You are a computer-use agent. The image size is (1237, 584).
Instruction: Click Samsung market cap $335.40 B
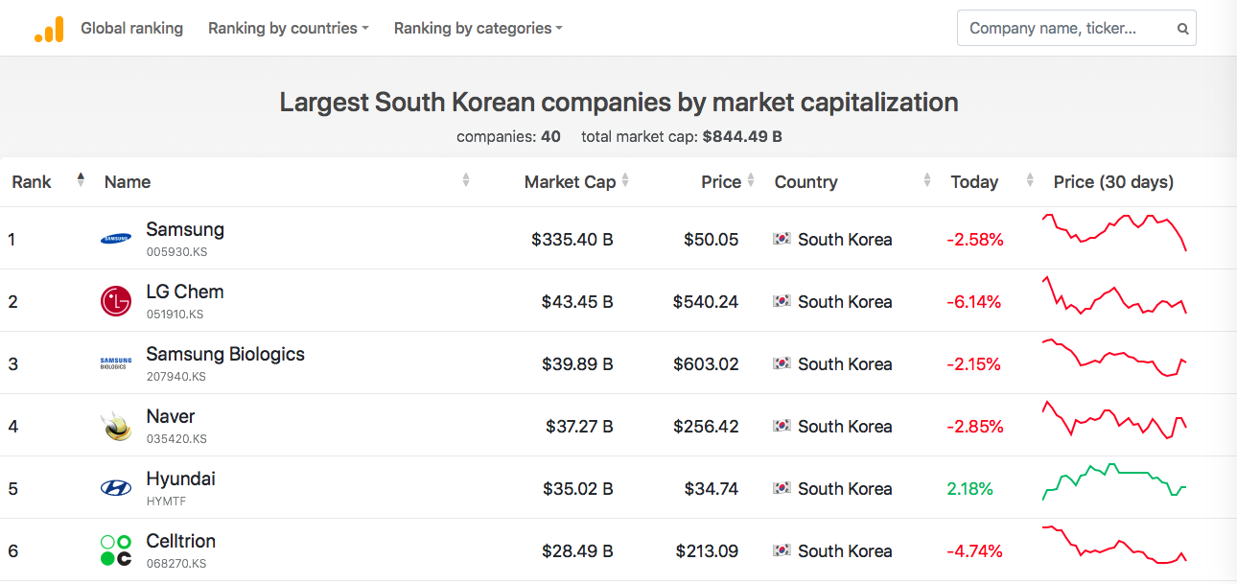point(572,239)
